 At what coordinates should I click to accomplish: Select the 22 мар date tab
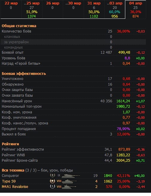(x=11, y=10)
